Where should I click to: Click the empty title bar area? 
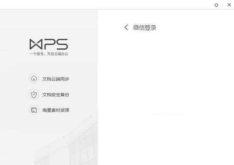click(x=105, y=5)
